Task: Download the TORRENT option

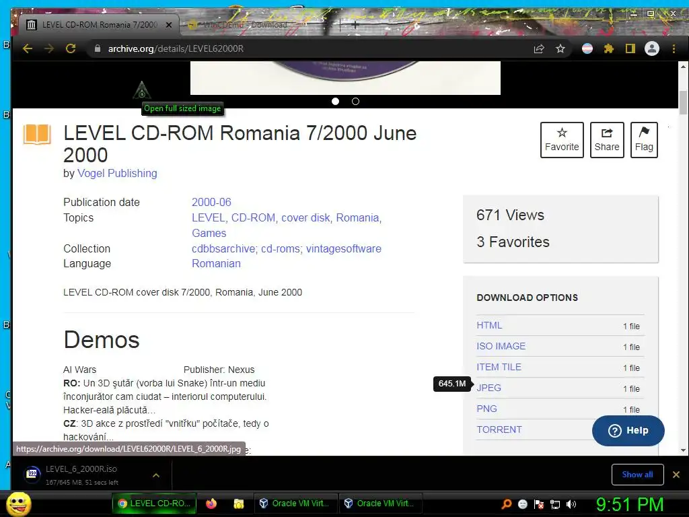Action: (499, 429)
